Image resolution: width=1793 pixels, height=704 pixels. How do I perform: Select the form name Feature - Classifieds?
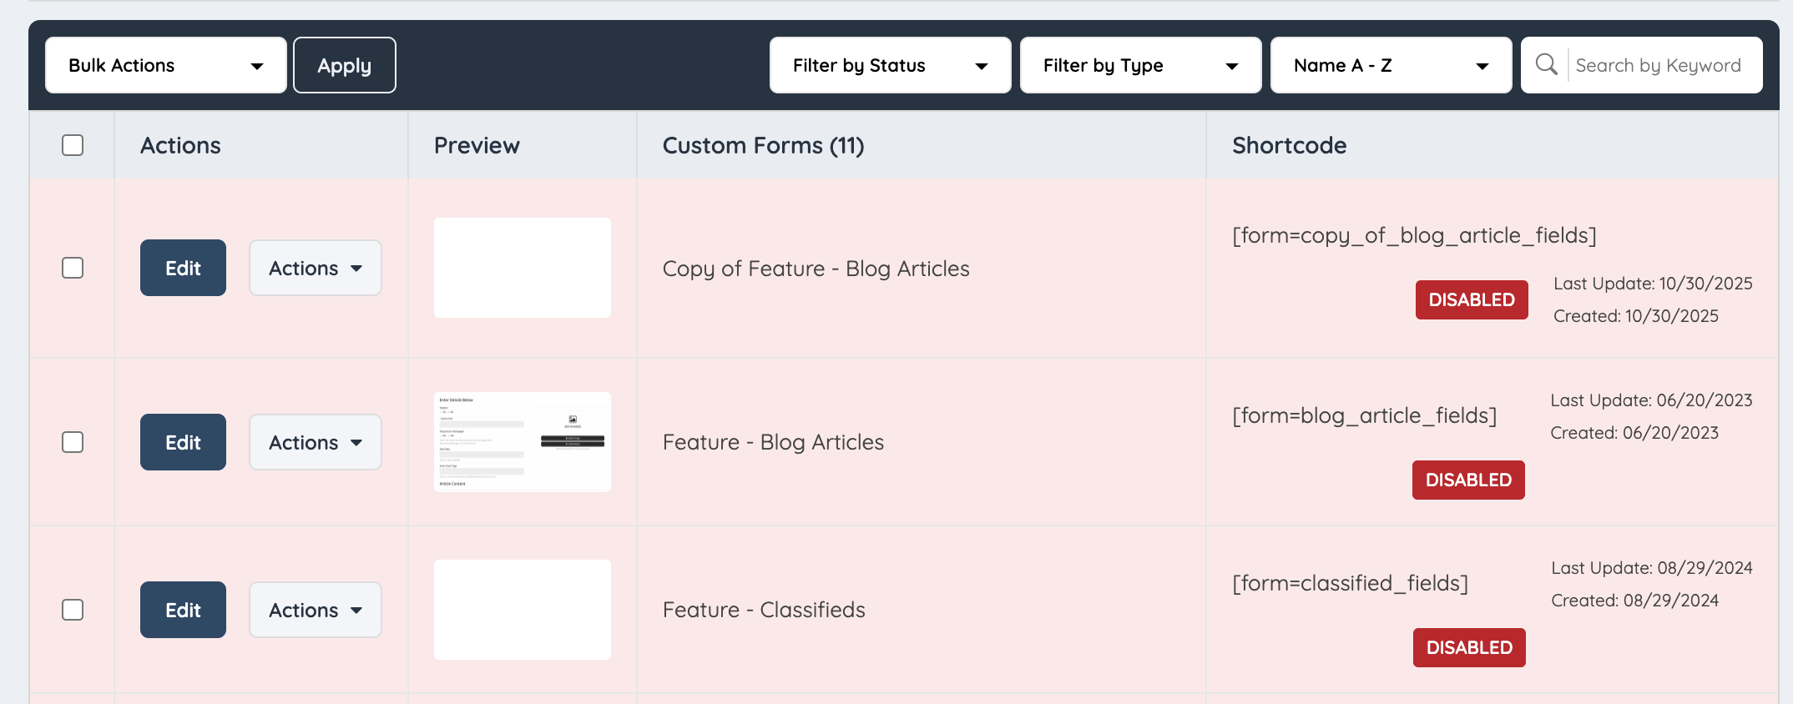click(x=764, y=610)
